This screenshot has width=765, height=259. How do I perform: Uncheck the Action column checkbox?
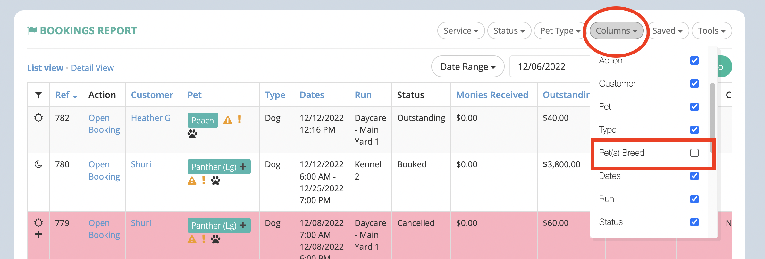(694, 61)
